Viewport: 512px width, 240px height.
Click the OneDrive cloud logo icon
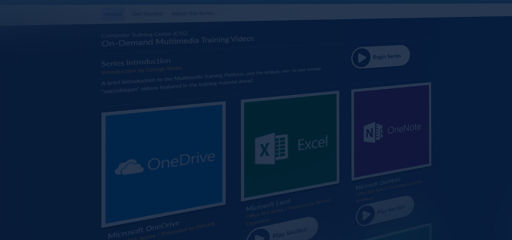point(129,167)
